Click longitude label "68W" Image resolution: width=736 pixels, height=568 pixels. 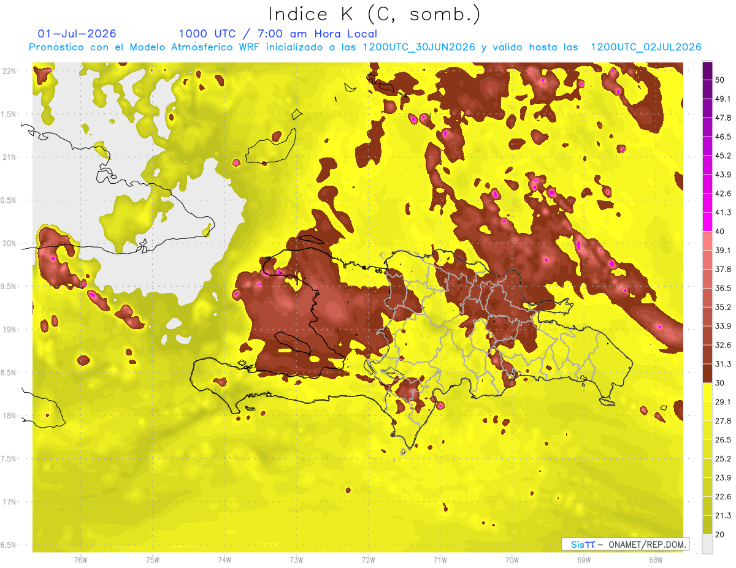[x=655, y=560]
